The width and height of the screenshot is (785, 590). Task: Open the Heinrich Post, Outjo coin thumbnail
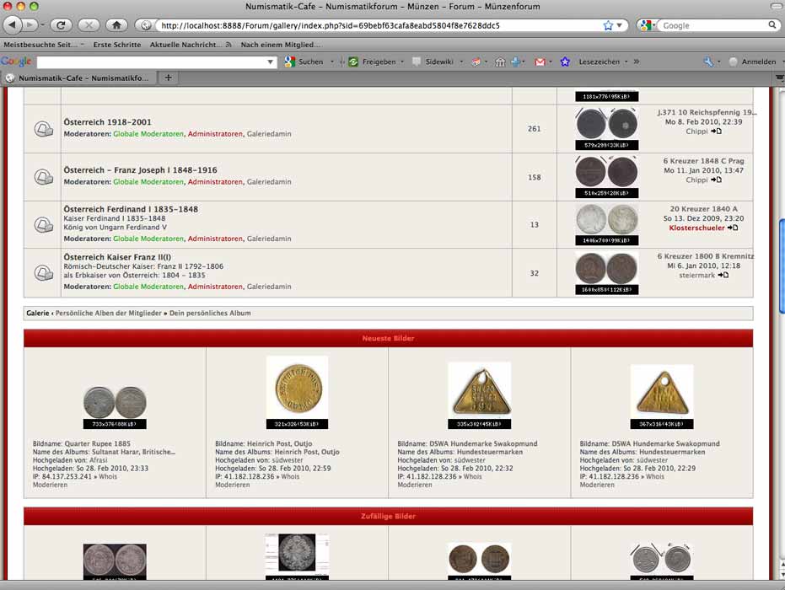point(297,387)
